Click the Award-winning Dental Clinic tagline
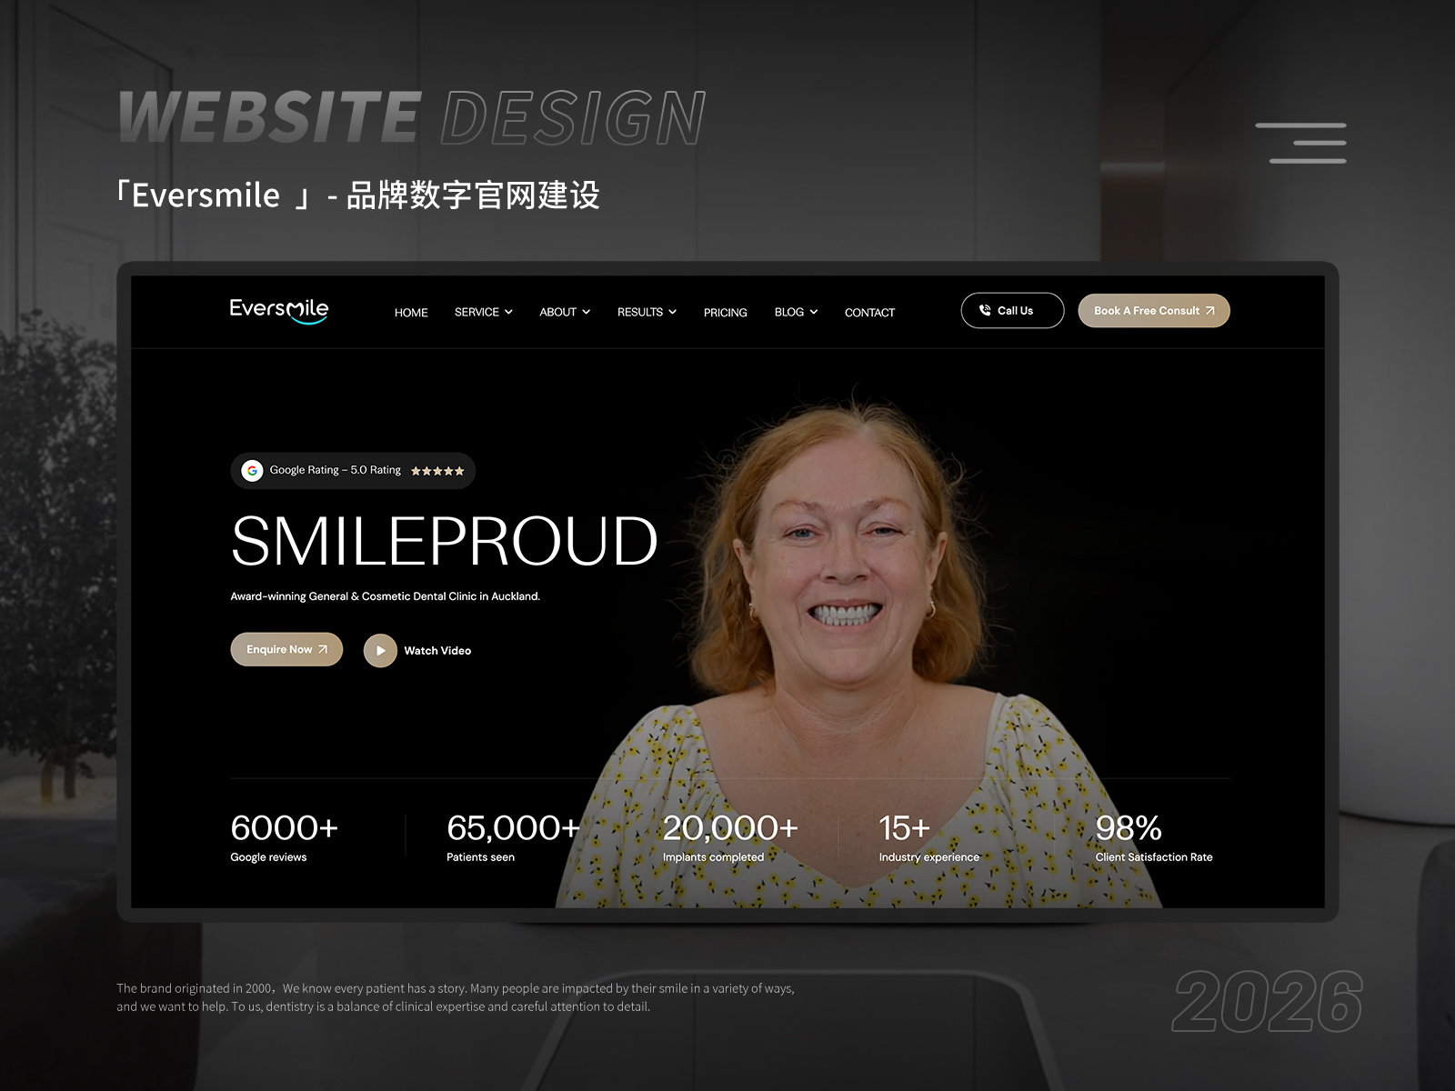 tap(386, 596)
